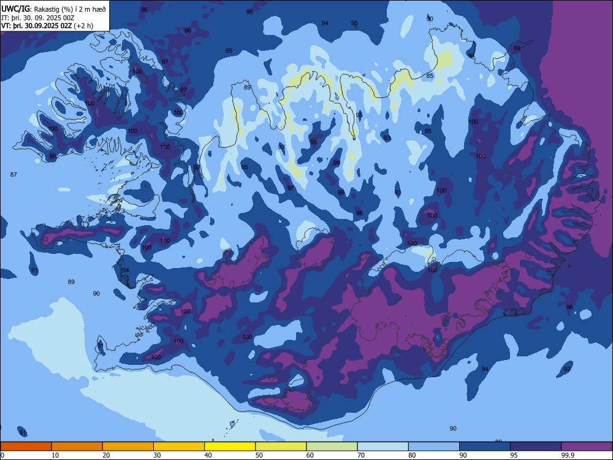Viewport: 613px width, 460px height.
Task: Click the '80' legend scale label
Action: [412, 455]
